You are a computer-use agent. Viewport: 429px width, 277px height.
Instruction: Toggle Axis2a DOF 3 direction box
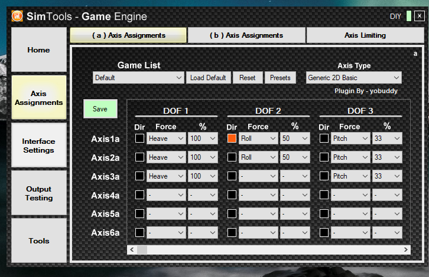coord(324,157)
